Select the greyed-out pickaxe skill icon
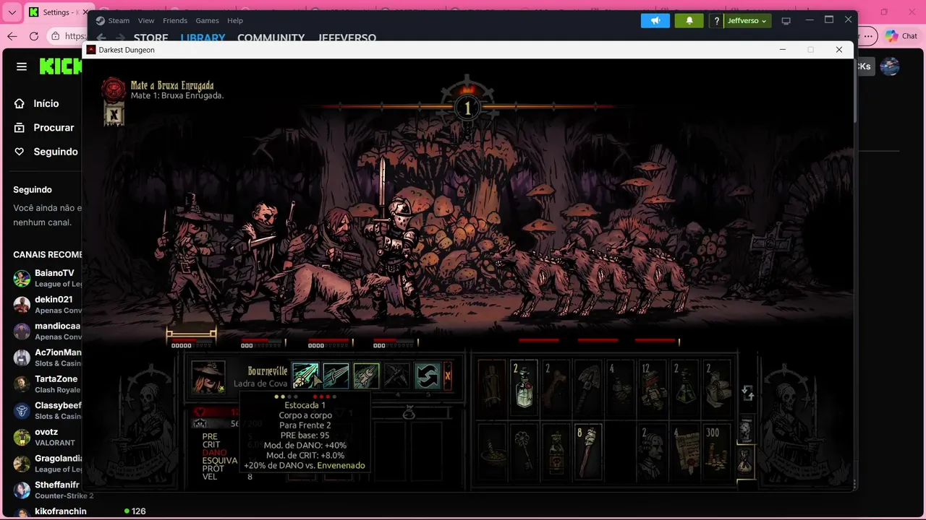The height and width of the screenshot is (520, 926). [x=396, y=376]
